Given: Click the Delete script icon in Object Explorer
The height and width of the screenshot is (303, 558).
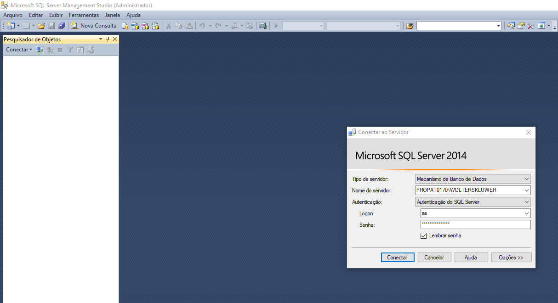Looking at the screenshot, I should (x=91, y=50).
